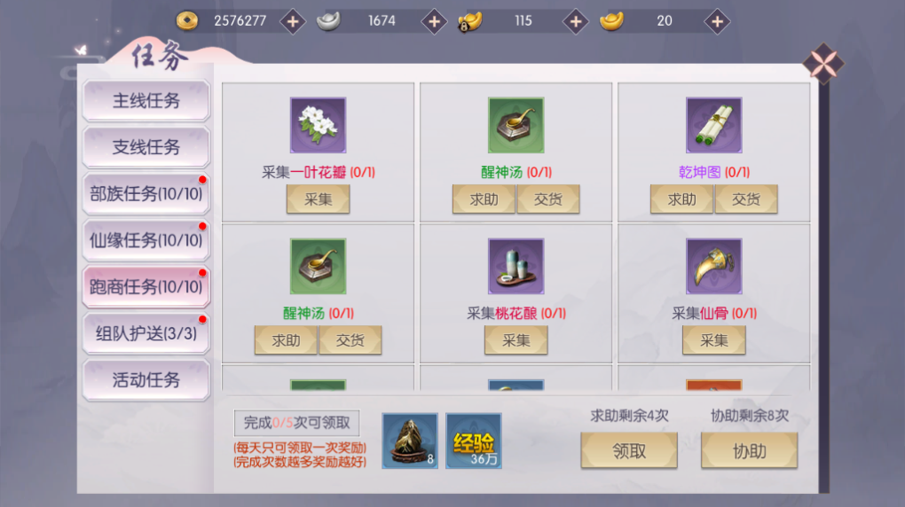The width and height of the screenshot is (905, 507).
Task: Select the 活动任务 tab
Action: tap(146, 379)
